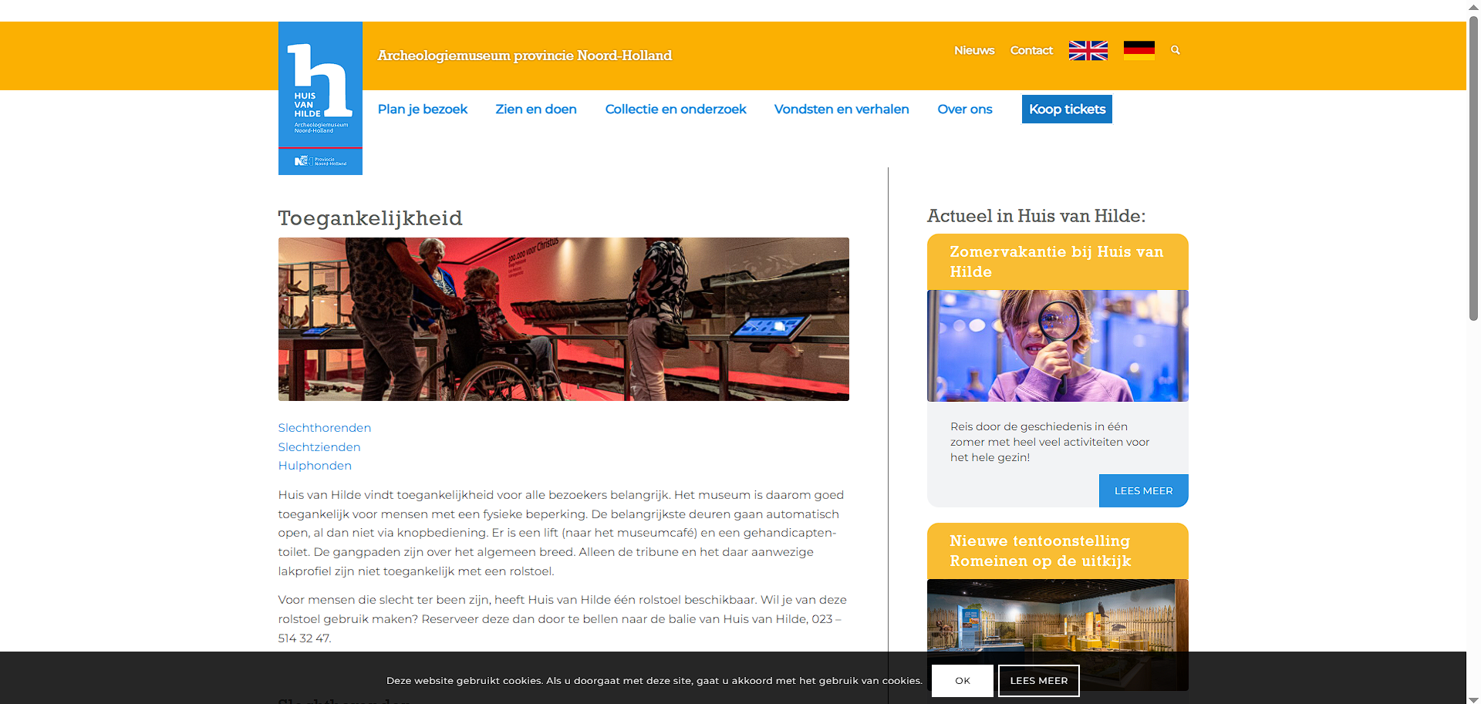Viewport: 1481px width, 704px height.
Task: Expand Over ons menu
Action: pyautogui.click(x=964, y=109)
